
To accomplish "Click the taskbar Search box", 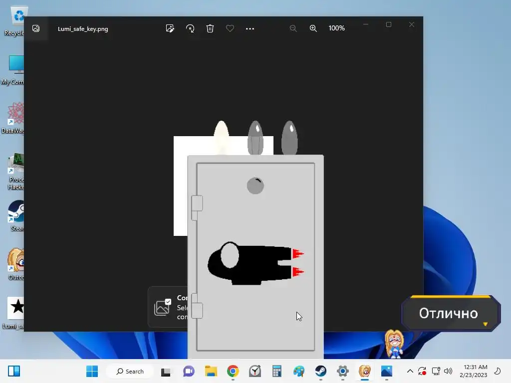I will [130, 371].
